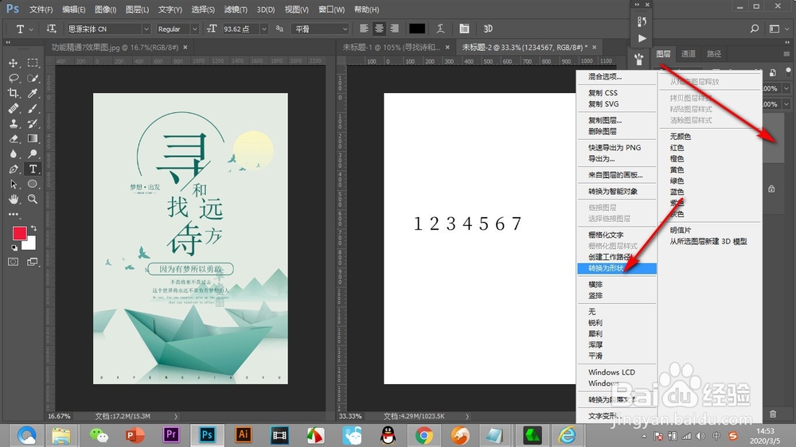Viewport: 796px width, 447px height.
Task: Click the white background color swatch
Action: tap(30, 244)
